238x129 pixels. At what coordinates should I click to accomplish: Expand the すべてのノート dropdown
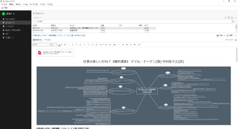[39, 13]
